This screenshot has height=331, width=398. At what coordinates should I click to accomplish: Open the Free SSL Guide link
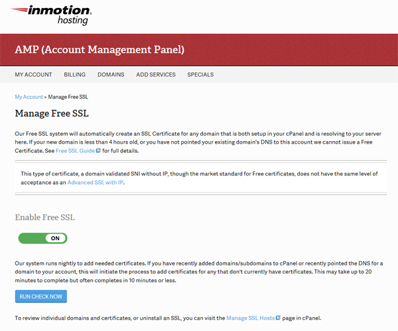point(75,151)
